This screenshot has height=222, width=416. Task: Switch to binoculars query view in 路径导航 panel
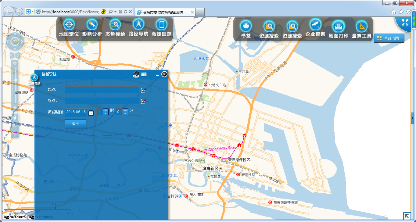[x=136, y=74]
